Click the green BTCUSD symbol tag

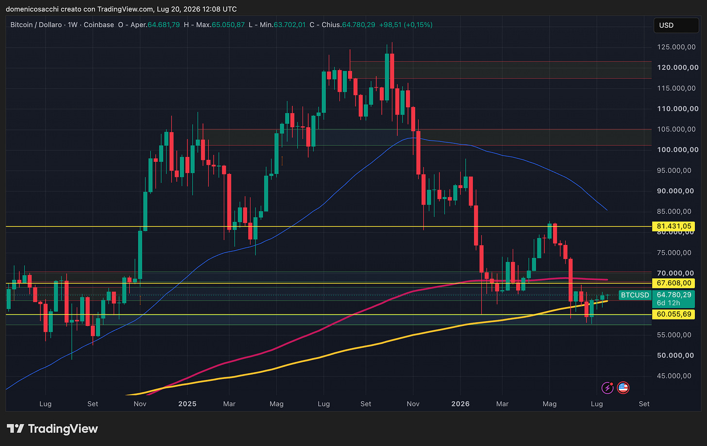pos(635,295)
